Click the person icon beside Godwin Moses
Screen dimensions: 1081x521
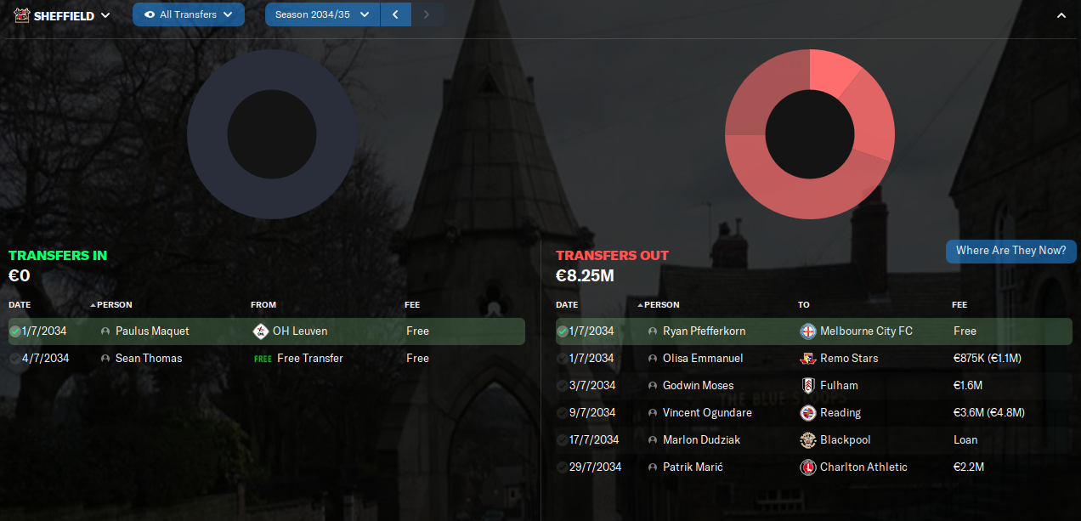[x=653, y=386]
